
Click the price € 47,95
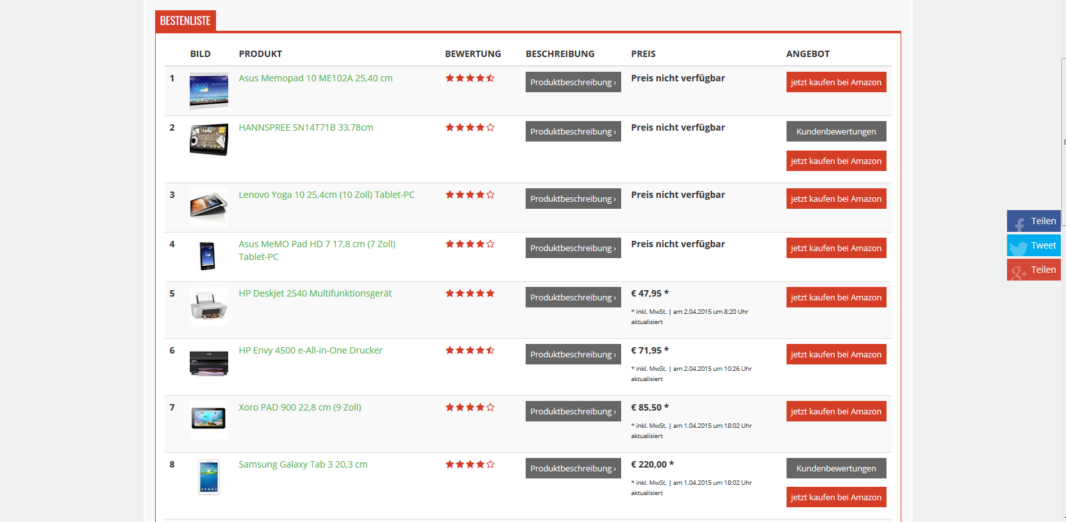649,293
